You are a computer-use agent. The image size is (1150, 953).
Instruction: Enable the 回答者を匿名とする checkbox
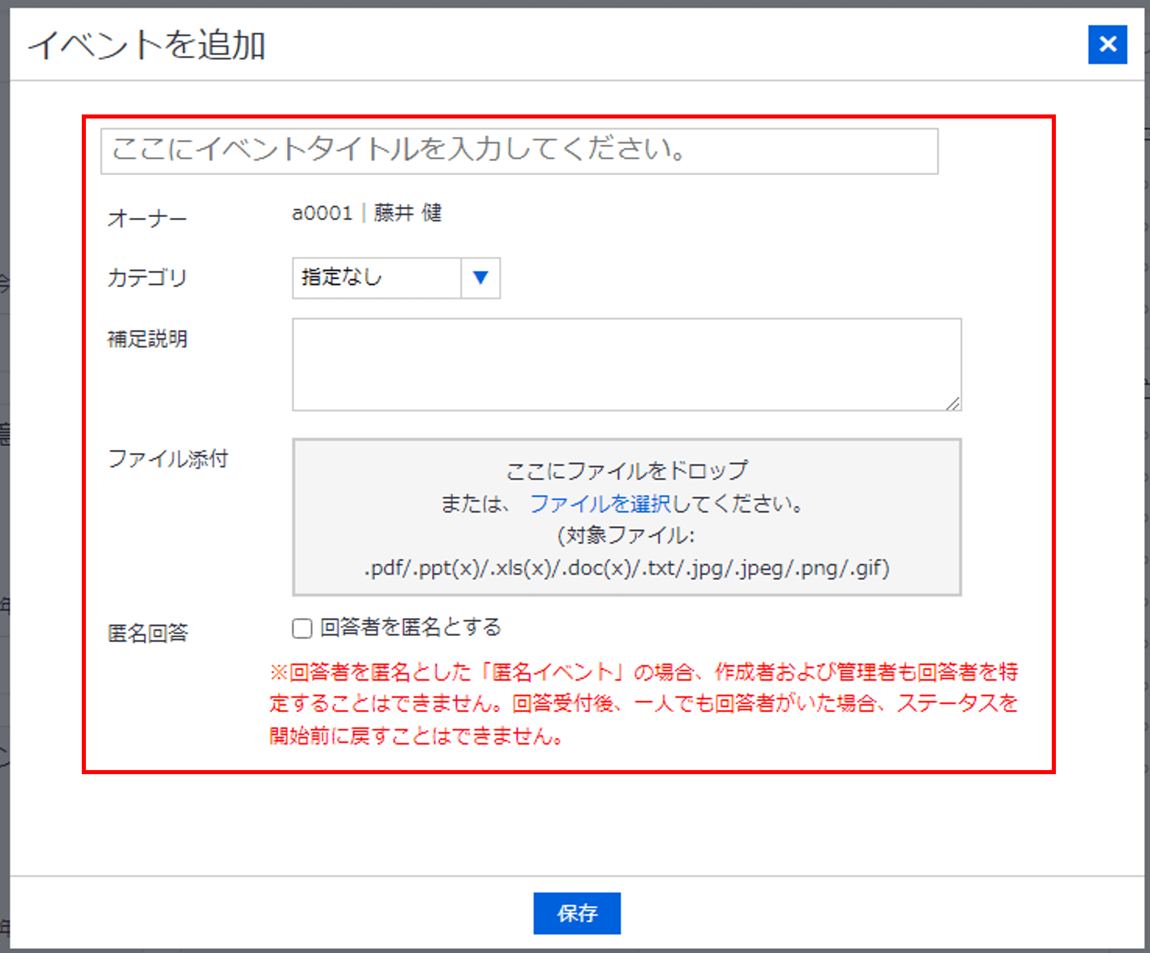point(302,629)
